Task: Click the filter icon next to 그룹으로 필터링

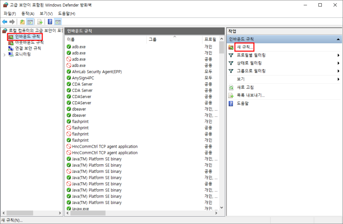Action: [231, 71]
